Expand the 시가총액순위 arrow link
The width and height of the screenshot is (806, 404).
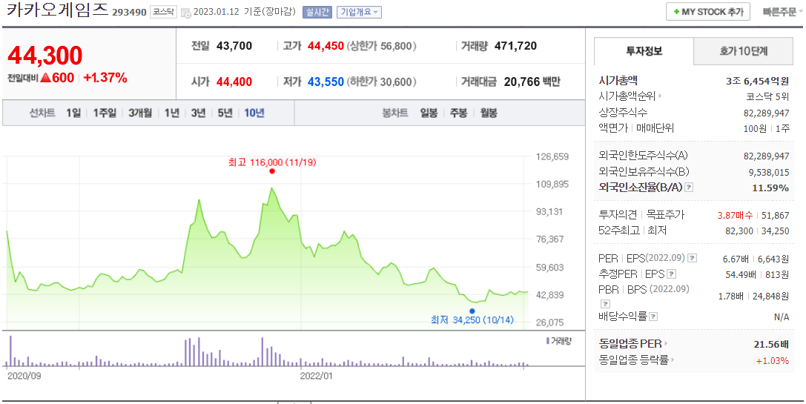tap(660, 96)
